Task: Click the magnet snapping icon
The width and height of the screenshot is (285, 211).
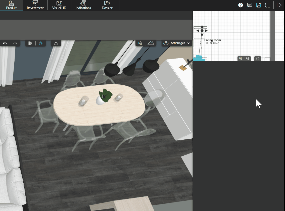Action: tap(40, 43)
